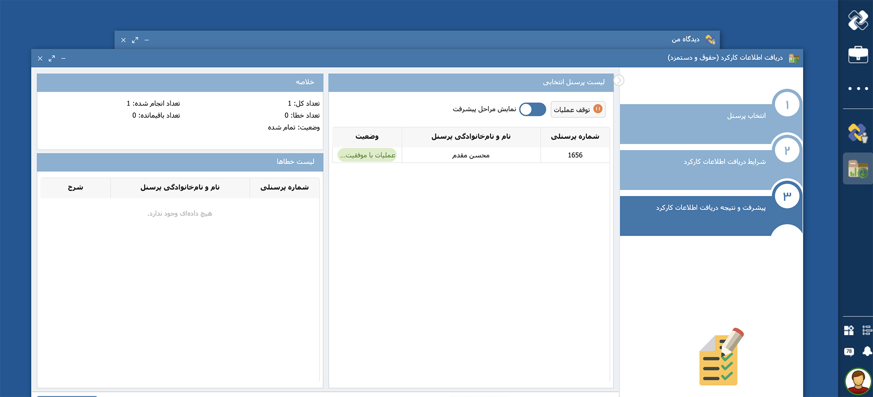Select the payroll data import sidebar icon

pos(858,169)
